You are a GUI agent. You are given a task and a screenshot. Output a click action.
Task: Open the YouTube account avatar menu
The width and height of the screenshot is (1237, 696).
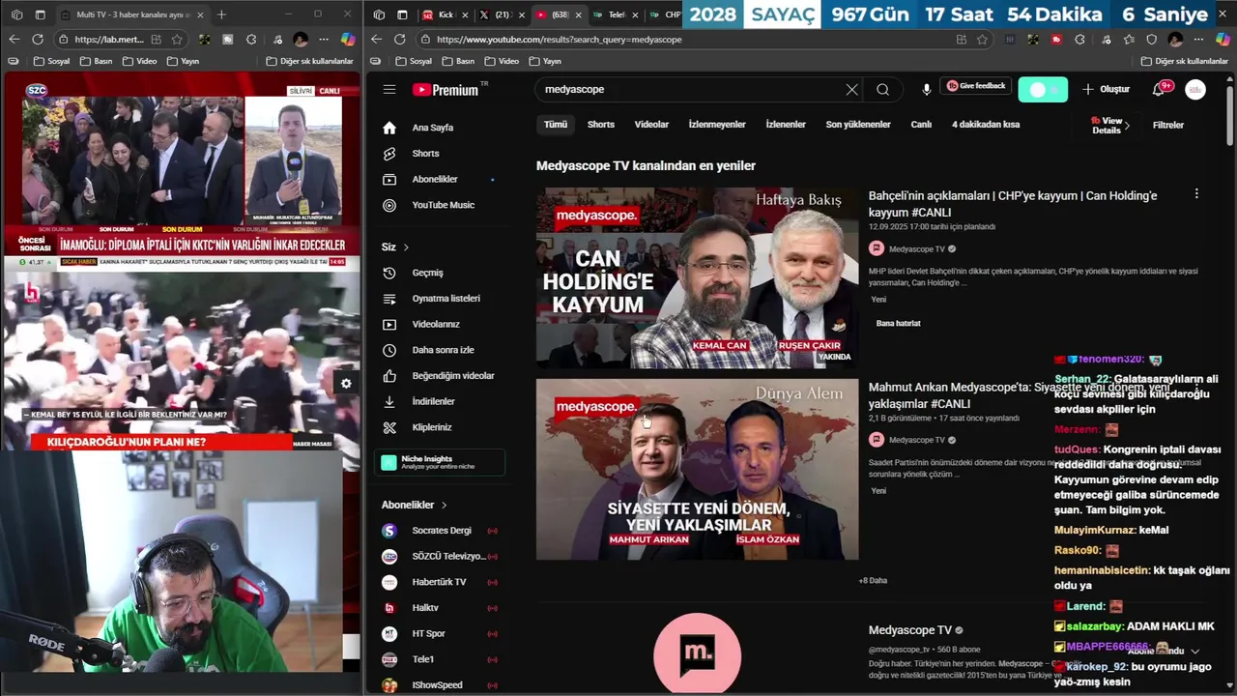1195,89
